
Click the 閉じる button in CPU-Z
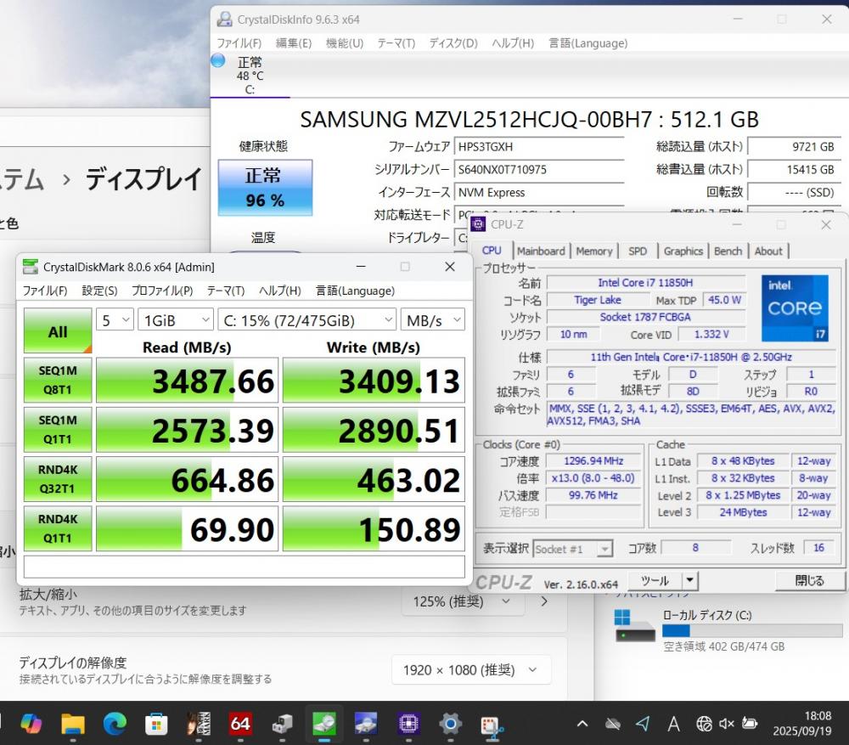click(809, 581)
